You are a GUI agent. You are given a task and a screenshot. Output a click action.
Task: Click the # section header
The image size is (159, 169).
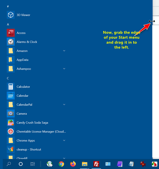point(8,6)
